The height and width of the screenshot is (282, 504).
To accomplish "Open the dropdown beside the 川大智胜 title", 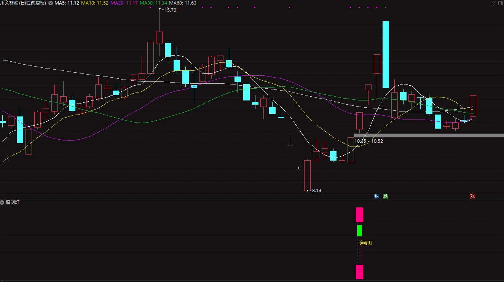I will [x=51, y=3].
